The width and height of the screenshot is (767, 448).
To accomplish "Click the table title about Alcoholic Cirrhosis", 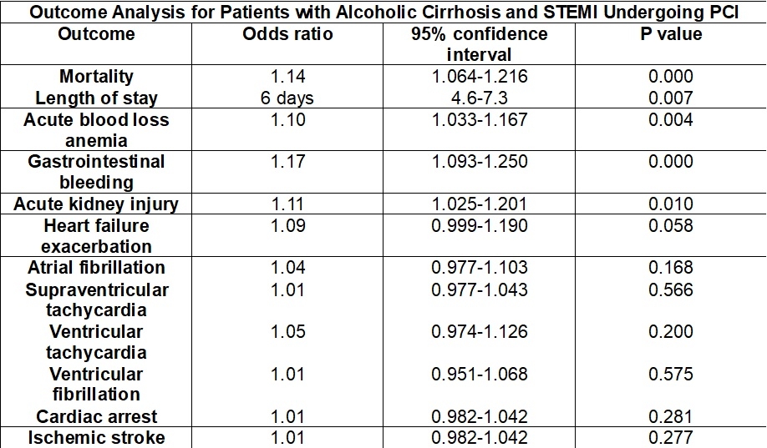I will pyautogui.click(x=384, y=13).
